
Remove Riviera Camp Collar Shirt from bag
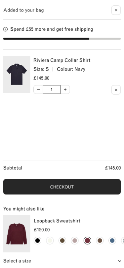(116, 90)
